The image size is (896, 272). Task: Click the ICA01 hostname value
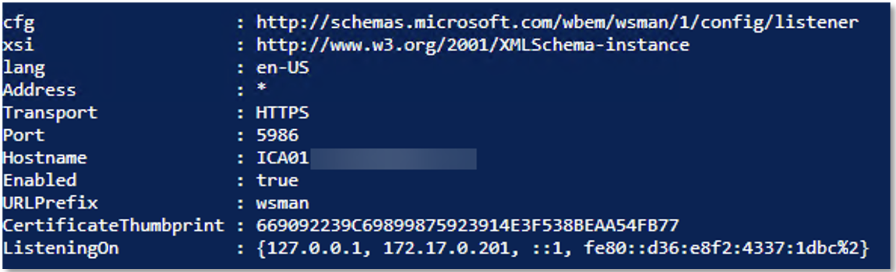click(x=282, y=158)
